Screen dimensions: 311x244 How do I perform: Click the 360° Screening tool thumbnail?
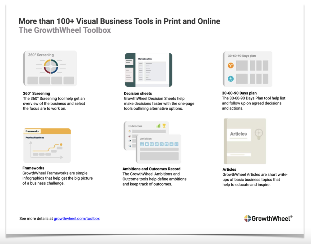pyautogui.click(x=50, y=68)
